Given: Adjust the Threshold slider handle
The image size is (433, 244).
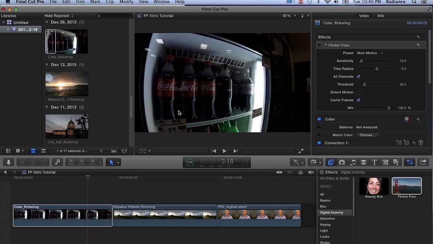Looking at the screenshot, I should point(364,84).
